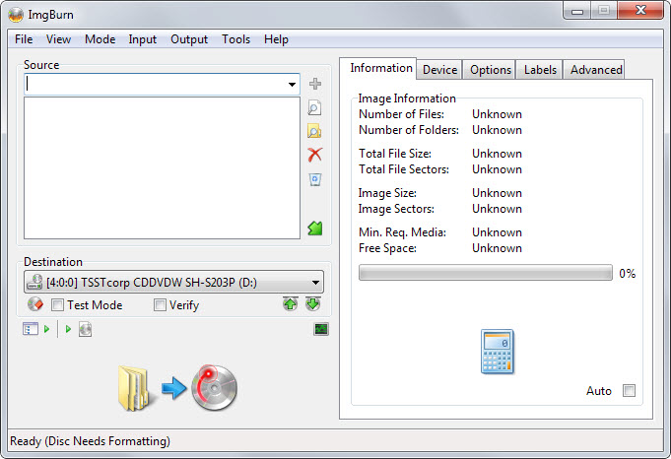The height and width of the screenshot is (459, 671).
Task: Expand the Source dropdown arrow
Action: coord(292,85)
